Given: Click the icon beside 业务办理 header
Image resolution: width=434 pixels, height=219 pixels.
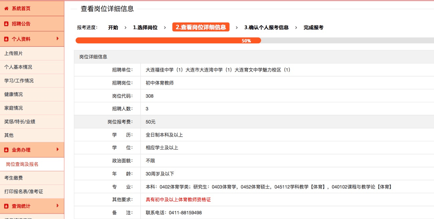Looking at the screenshot, I should click(6, 150).
